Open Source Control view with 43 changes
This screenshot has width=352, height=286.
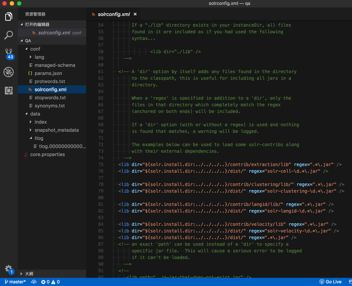tap(8, 54)
